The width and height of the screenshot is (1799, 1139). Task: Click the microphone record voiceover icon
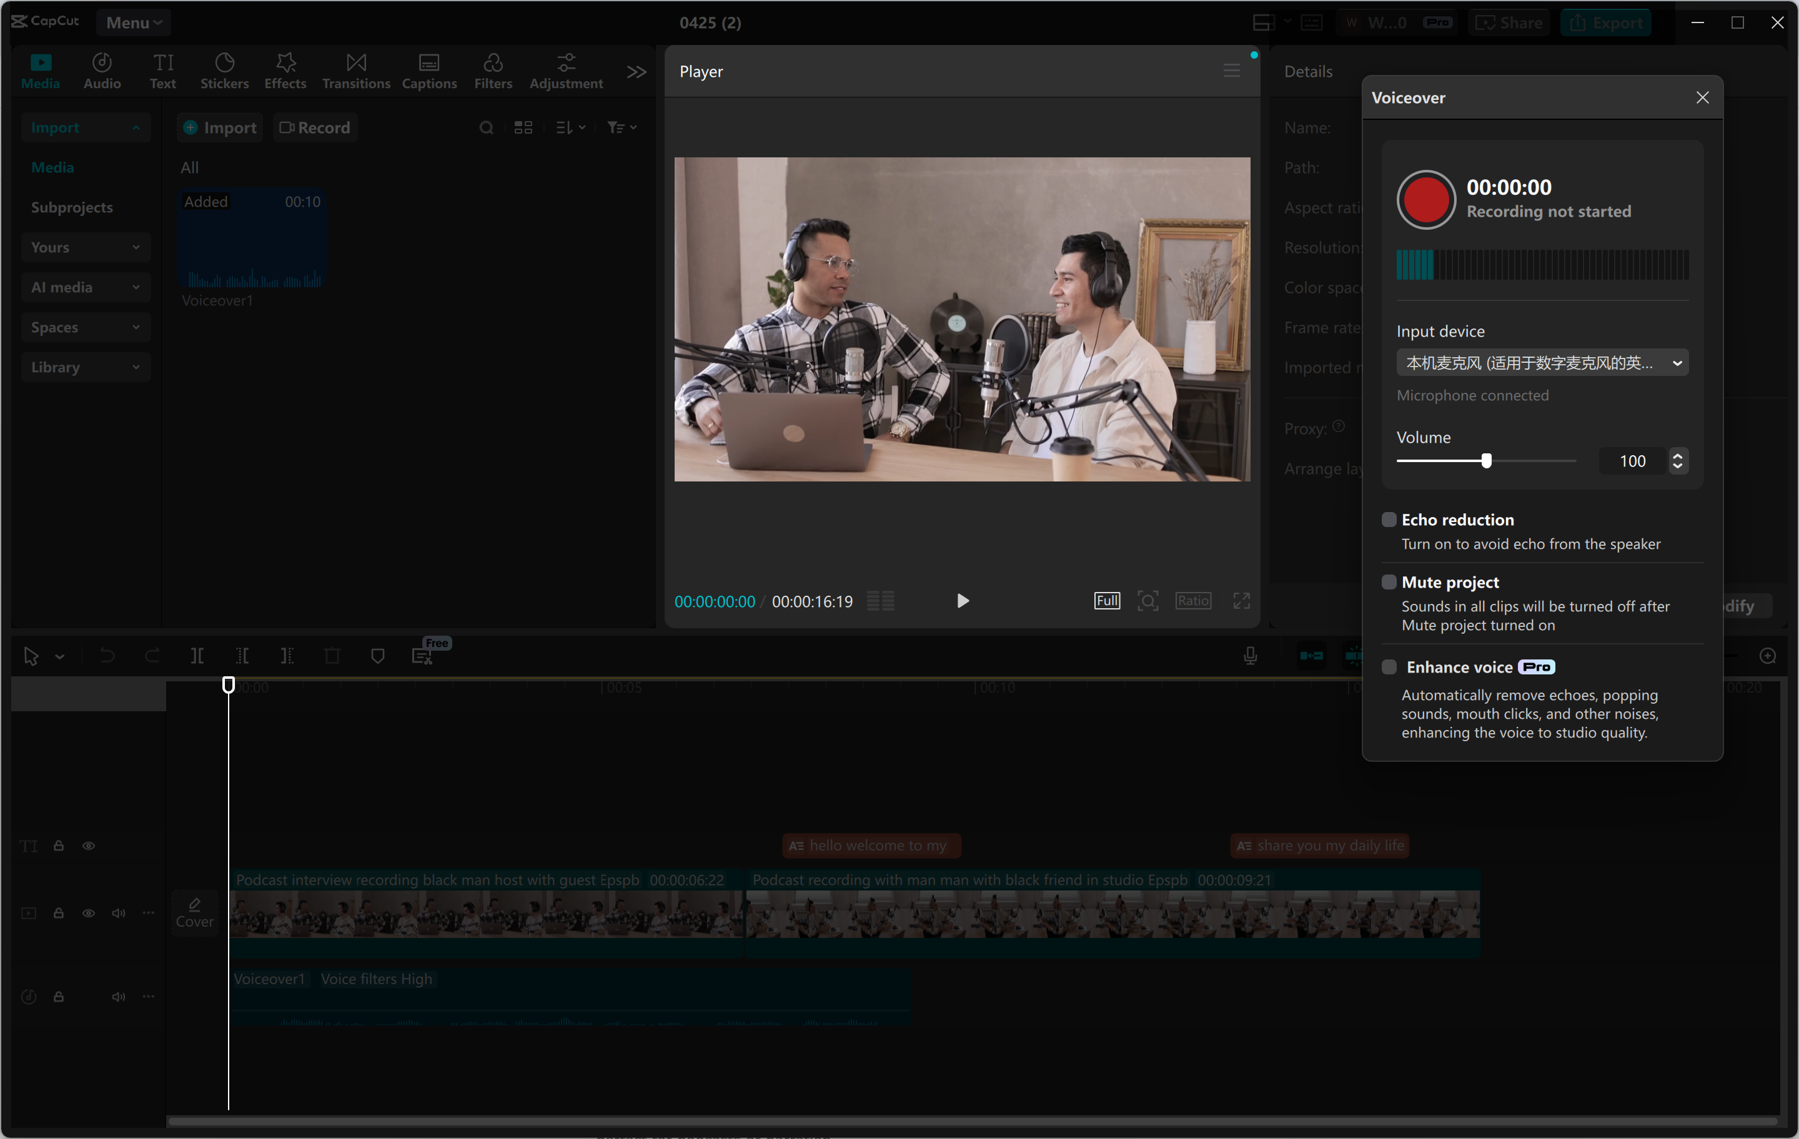pos(1250,656)
